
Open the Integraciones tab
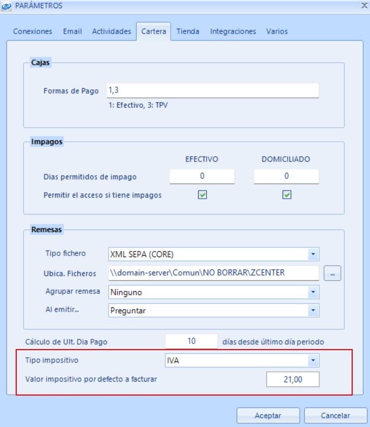click(x=233, y=31)
